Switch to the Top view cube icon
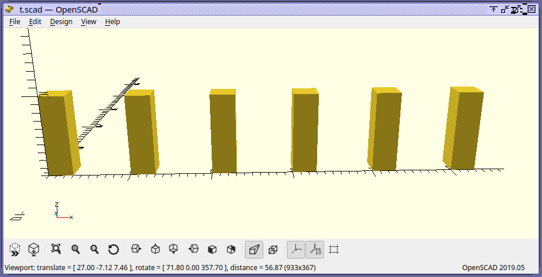The height and width of the screenshot is (277, 542). pyautogui.click(x=155, y=249)
